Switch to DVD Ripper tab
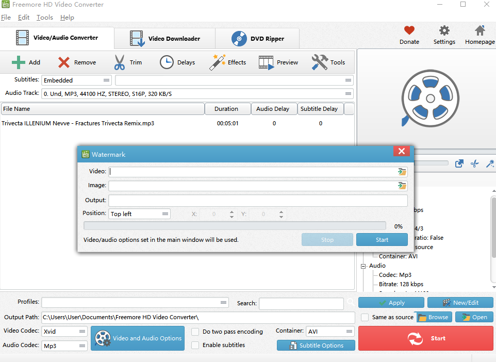The width and height of the screenshot is (496, 362). pyautogui.click(x=257, y=38)
